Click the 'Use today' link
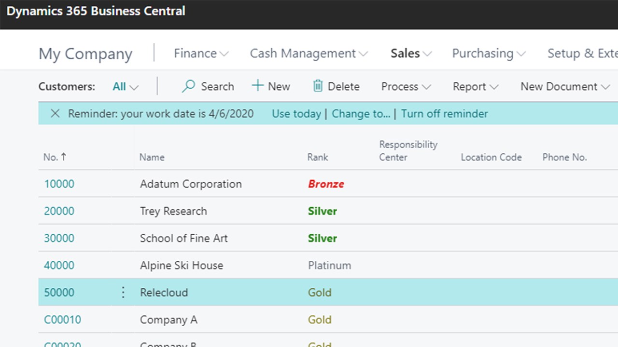The image size is (618, 347). click(296, 114)
